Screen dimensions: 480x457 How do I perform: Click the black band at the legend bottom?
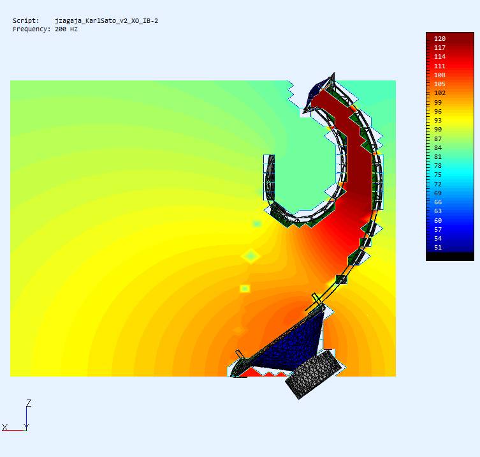pyautogui.click(x=450, y=257)
